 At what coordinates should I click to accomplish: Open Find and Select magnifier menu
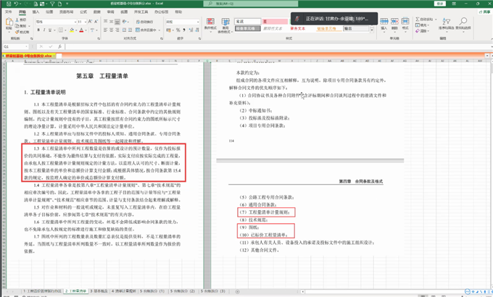click(x=463, y=24)
